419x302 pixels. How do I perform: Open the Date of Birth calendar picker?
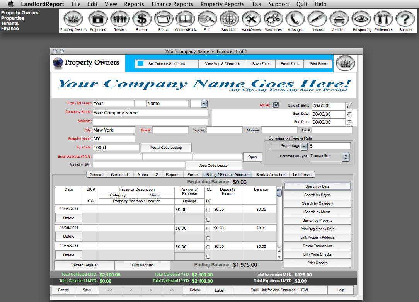[349, 106]
